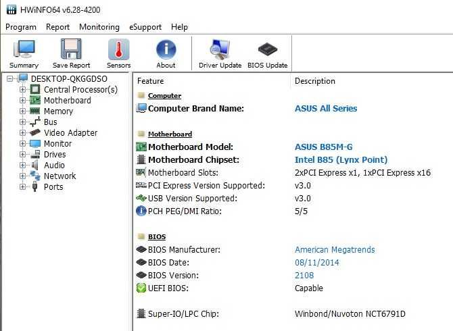
Task: Click the Ports connector icon
Action: click(x=34, y=186)
